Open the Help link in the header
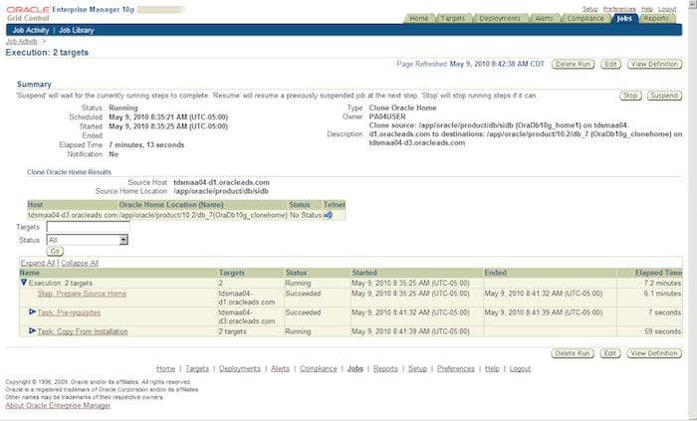 pyautogui.click(x=647, y=9)
